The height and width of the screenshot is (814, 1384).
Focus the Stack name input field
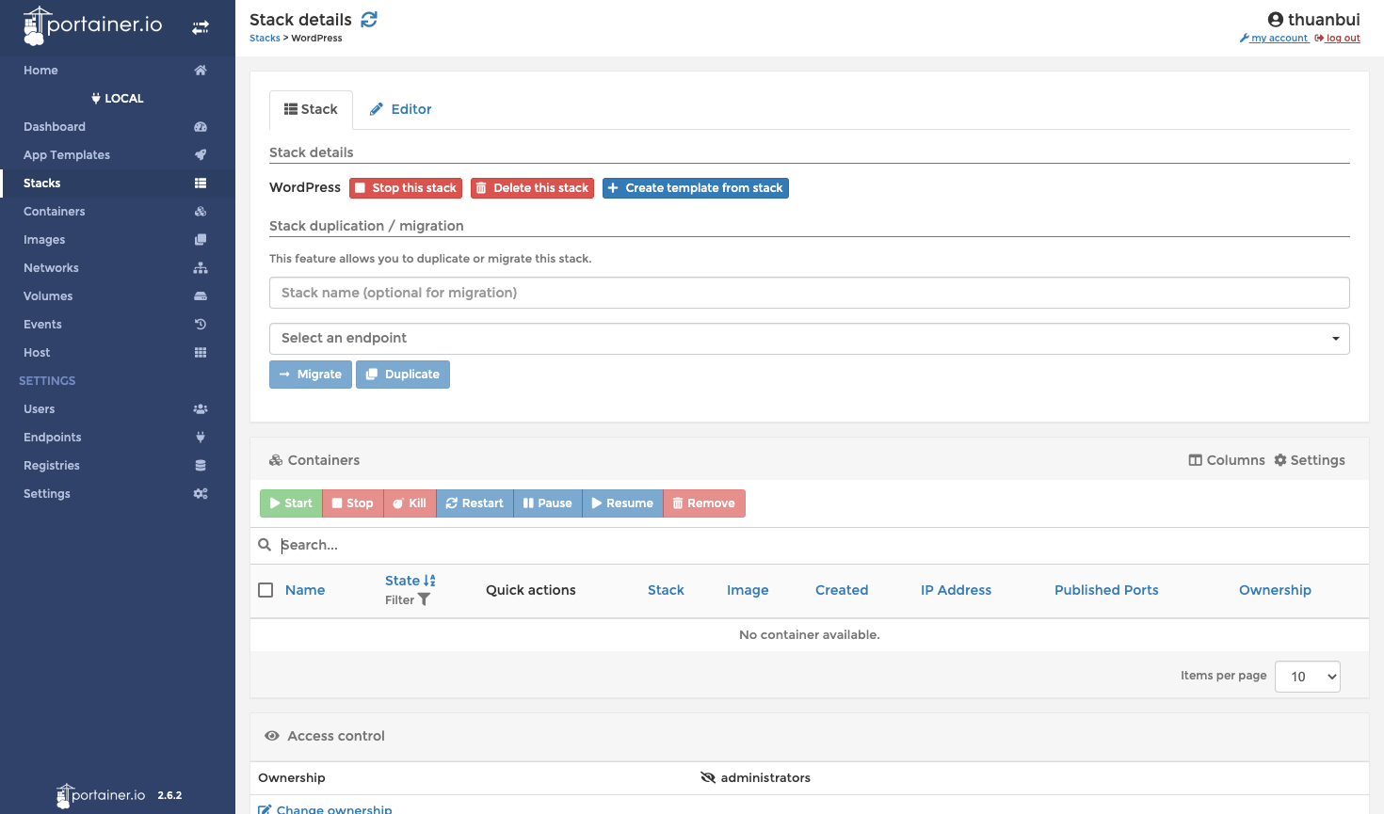point(810,293)
